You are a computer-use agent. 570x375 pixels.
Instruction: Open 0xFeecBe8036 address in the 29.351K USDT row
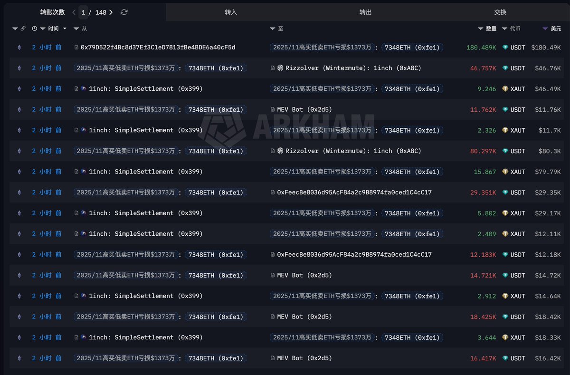tap(354, 192)
